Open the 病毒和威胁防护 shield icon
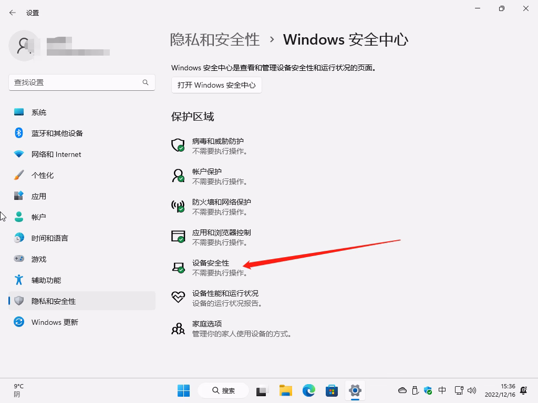 click(x=178, y=146)
